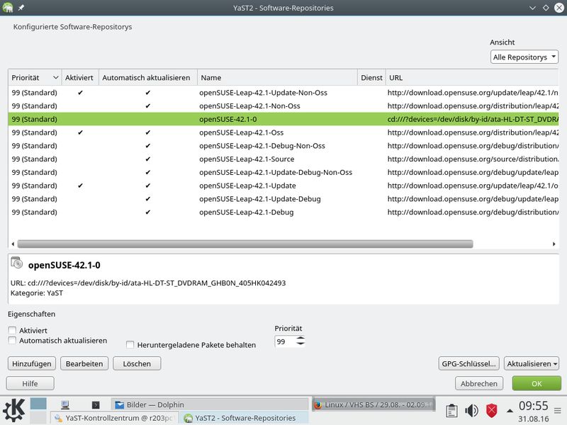Click the horizontal scrollbar of repository table

(x=245, y=244)
